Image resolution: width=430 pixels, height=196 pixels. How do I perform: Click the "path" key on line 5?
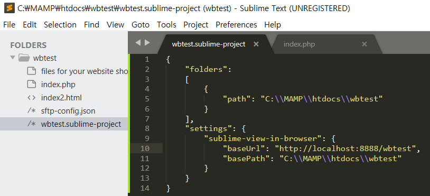pos(237,99)
